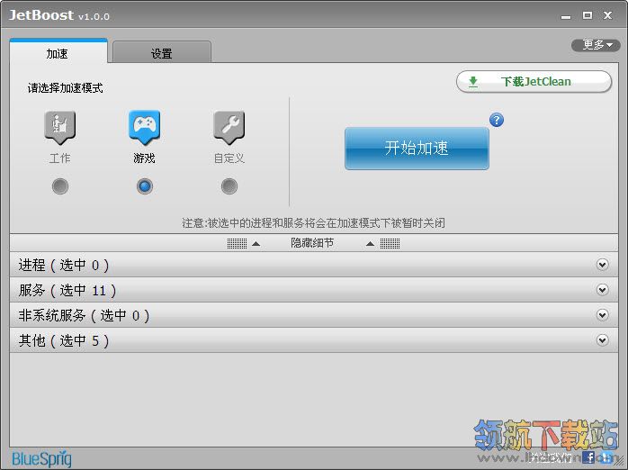Click the 自定义 mode label
This screenshot has height=470, width=628.
click(x=229, y=158)
